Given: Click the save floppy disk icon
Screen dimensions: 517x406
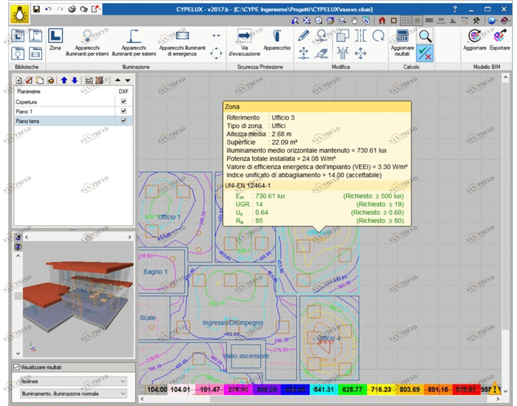Looking at the screenshot, I should [x=37, y=10].
